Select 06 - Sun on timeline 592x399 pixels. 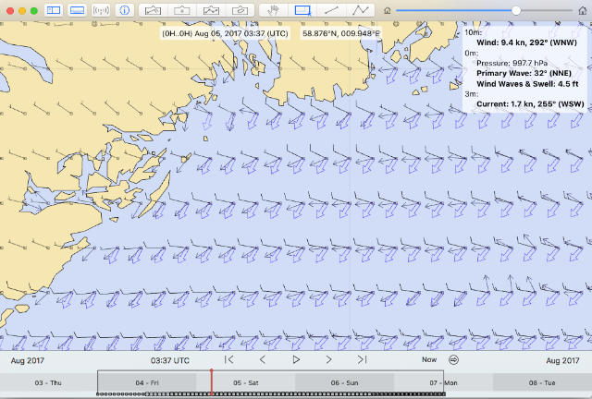[x=344, y=382]
